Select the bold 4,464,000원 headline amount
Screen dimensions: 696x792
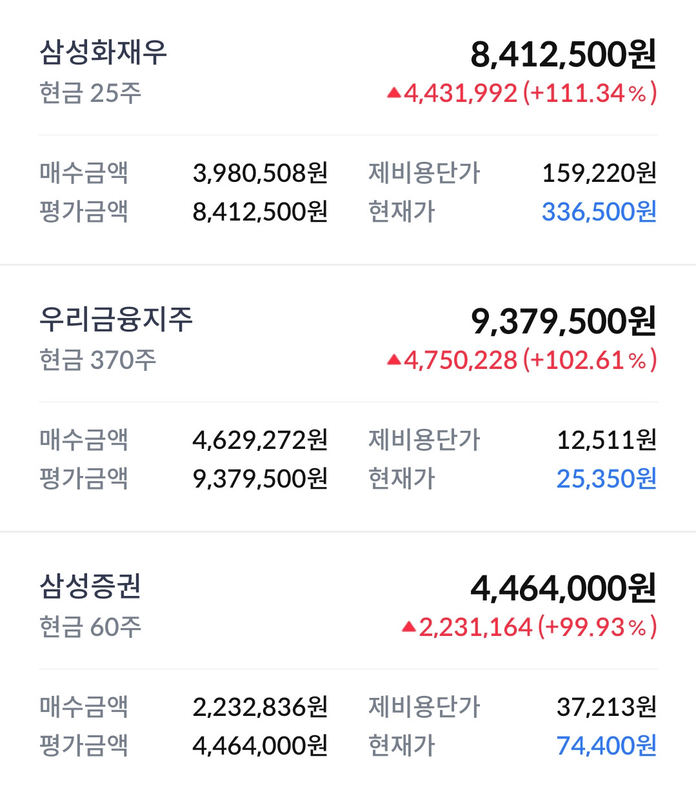[563, 588]
